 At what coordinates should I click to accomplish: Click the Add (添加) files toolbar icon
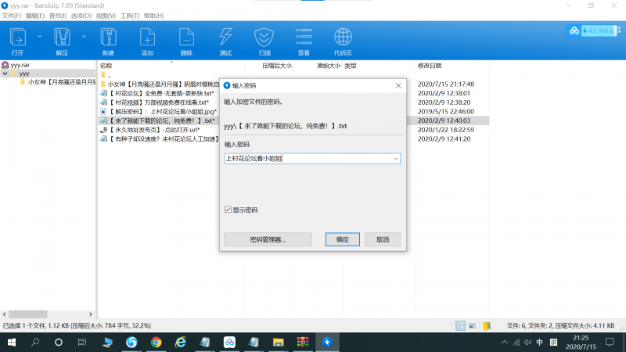pos(147,38)
